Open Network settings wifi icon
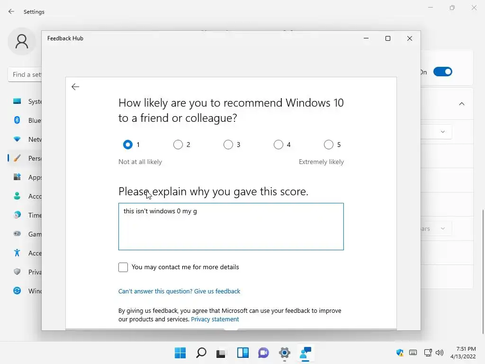Viewport: 485px width, 364px height. click(17, 139)
